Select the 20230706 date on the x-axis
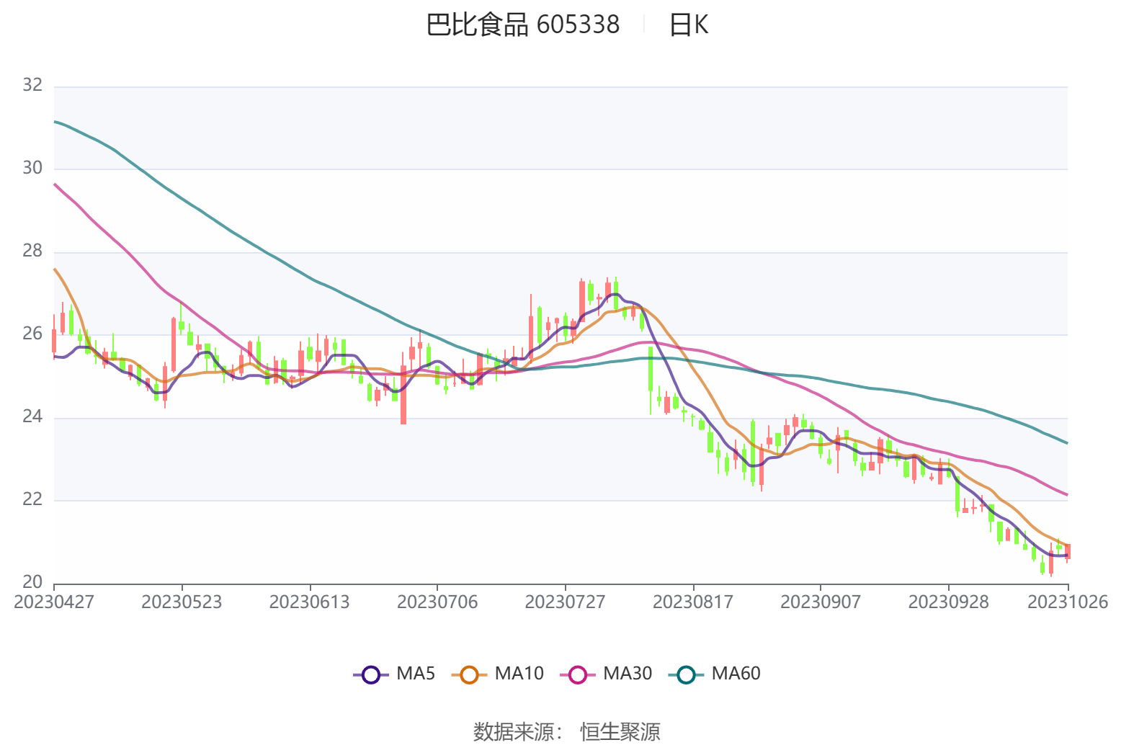The height and width of the screenshot is (745, 1134). (437, 602)
